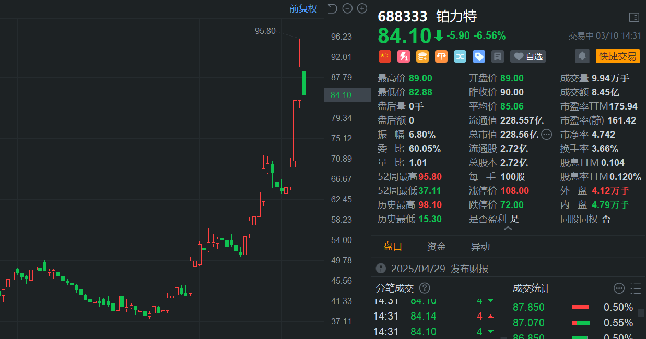
Task: Click the 快捷交易 quick trade button
Action: pos(617,56)
